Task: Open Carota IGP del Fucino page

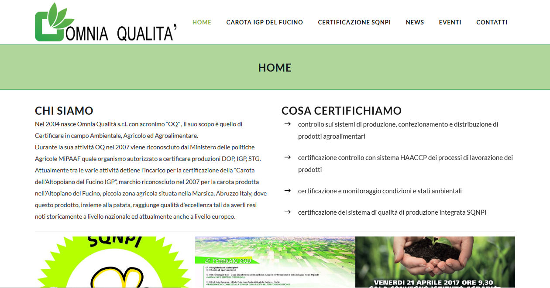Action: (265, 22)
